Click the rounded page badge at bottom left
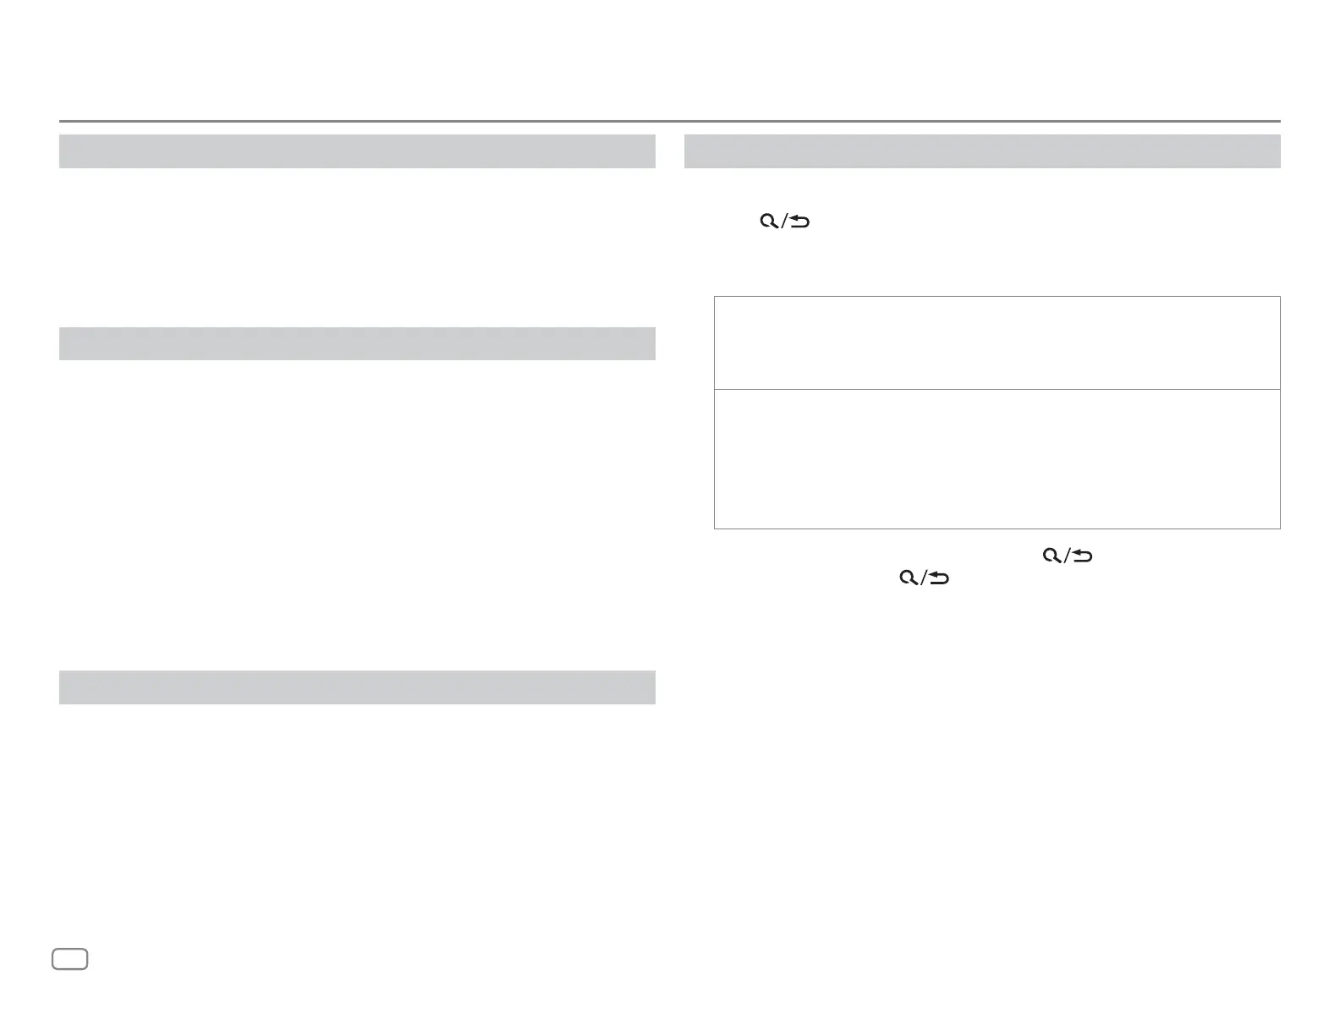Screen dimensions: 1340x1035 [69, 959]
